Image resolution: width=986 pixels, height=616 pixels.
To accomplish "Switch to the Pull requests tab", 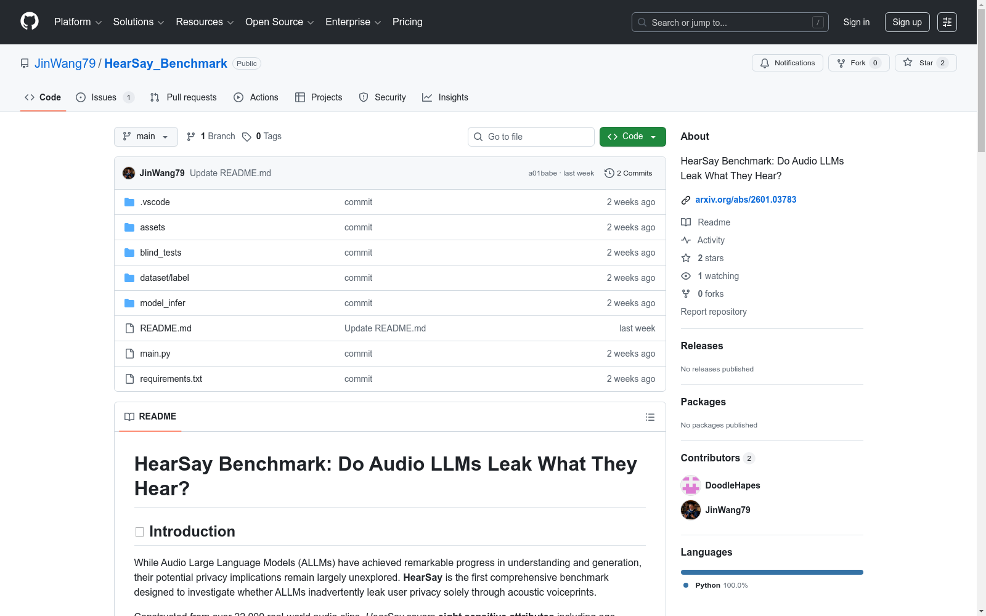I will pyautogui.click(x=184, y=97).
